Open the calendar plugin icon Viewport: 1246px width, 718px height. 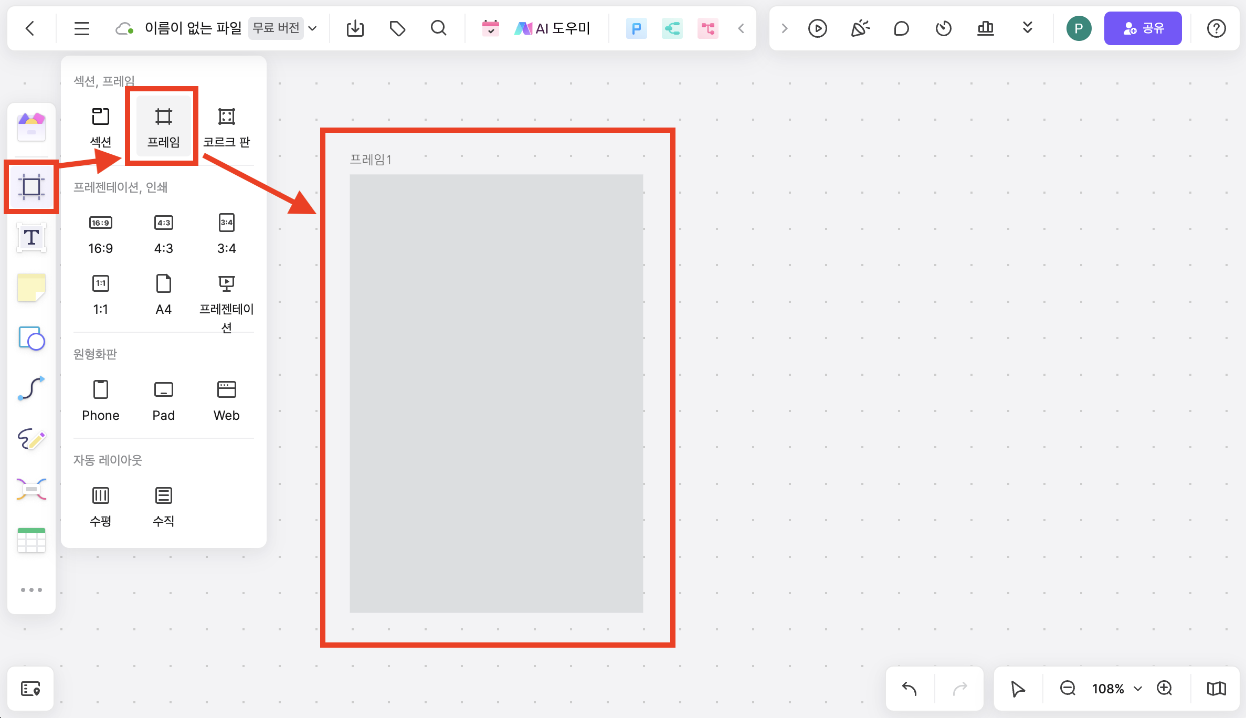(490, 28)
